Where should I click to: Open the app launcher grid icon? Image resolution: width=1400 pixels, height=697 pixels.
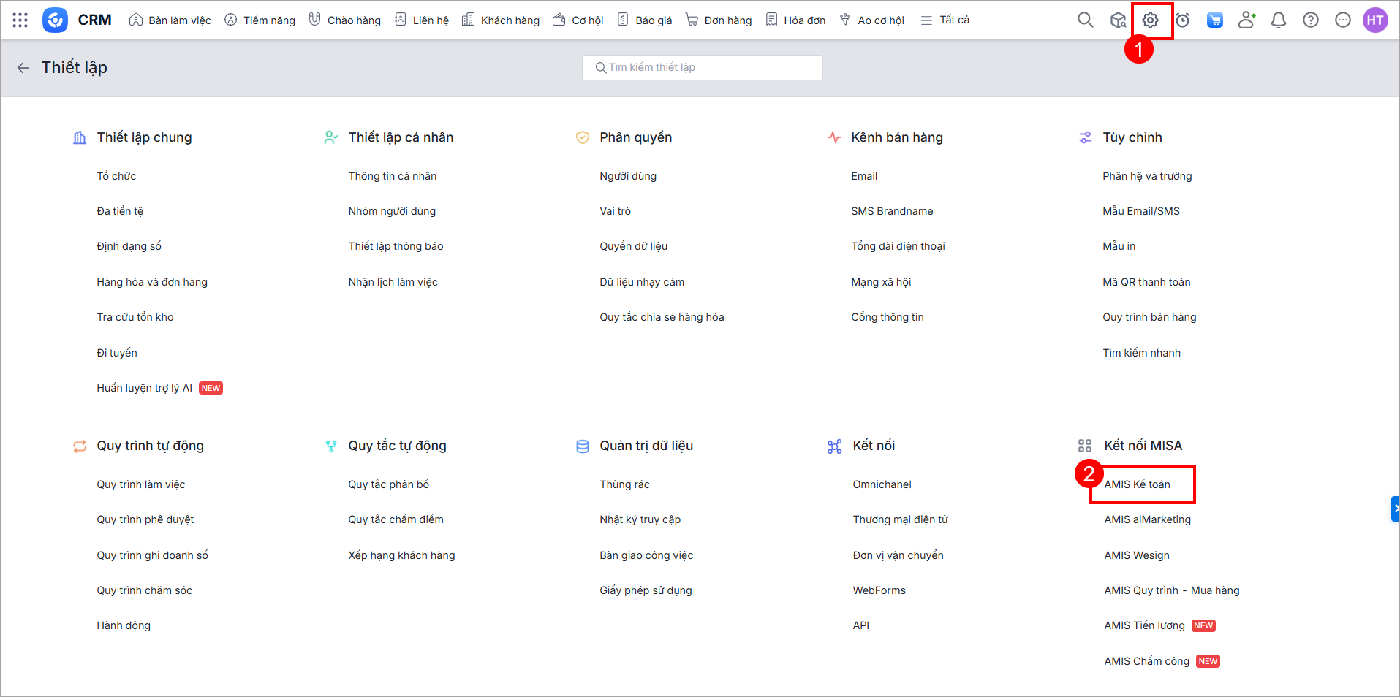[x=20, y=20]
